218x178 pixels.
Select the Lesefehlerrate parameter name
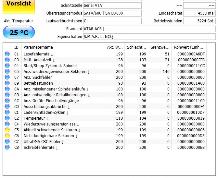coord(37,54)
